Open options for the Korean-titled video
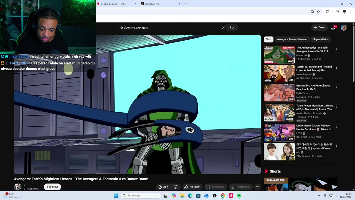The height and width of the screenshot is (200, 355). click(336, 145)
